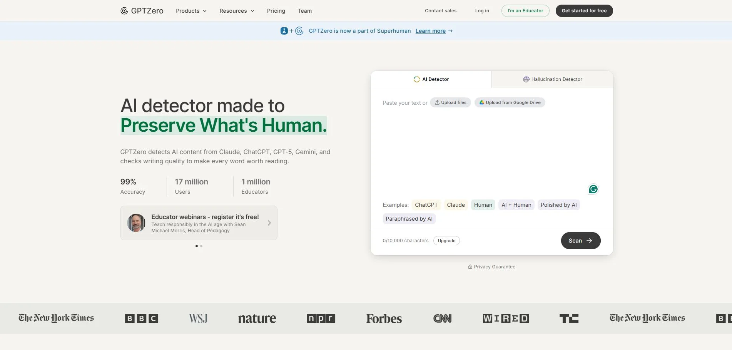The width and height of the screenshot is (732, 350).
Task: Click the TechCrunch TC logo
Action: click(x=569, y=318)
